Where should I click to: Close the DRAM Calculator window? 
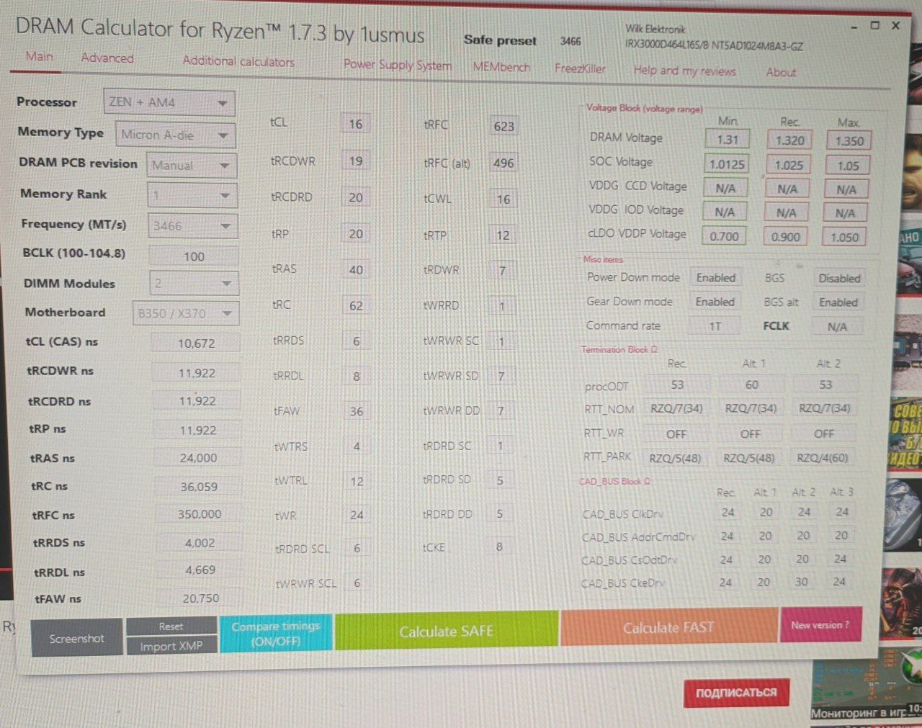[x=896, y=25]
